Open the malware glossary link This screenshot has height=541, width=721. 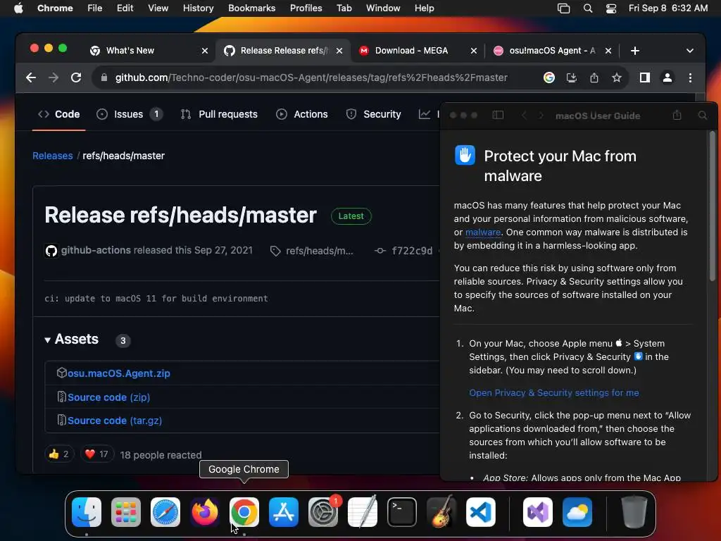[x=483, y=232]
